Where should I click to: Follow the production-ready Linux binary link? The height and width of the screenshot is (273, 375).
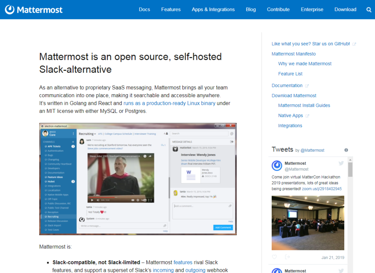[169, 103]
